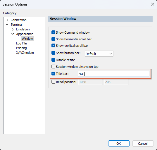Toggle Show horizontal scroll bar checkbox
The image size is (157, 150).
53,39
